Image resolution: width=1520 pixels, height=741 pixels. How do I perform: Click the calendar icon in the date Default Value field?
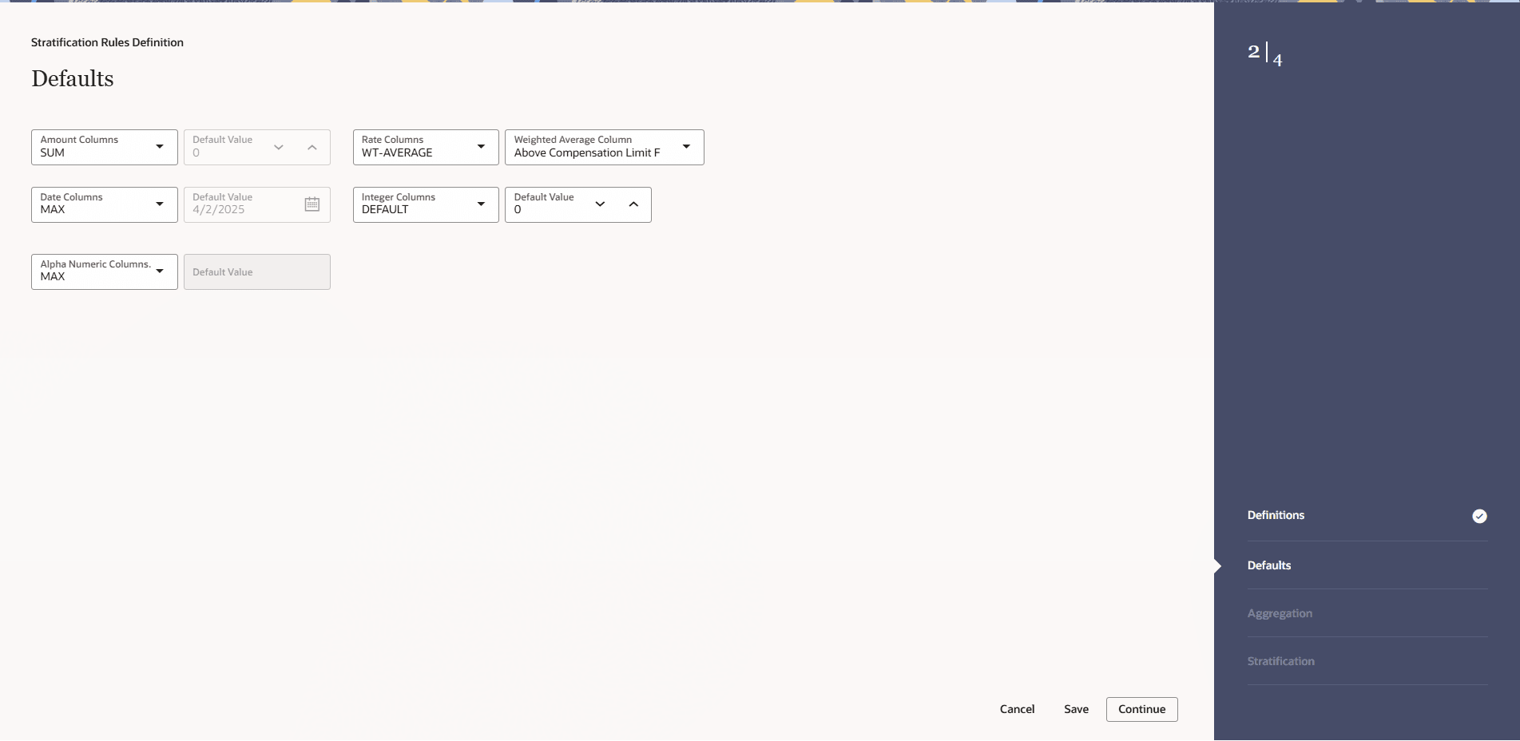tap(312, 204)
